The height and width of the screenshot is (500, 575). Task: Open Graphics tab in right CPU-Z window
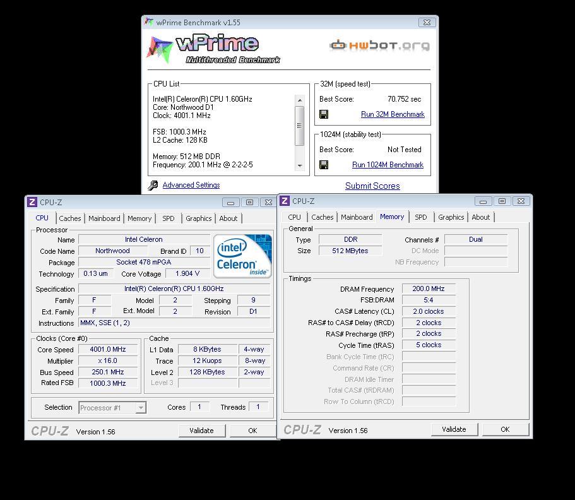(451, 217)
